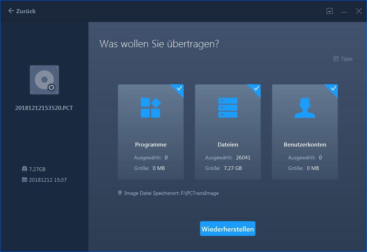Select the Dateien card title

[228, 145]
